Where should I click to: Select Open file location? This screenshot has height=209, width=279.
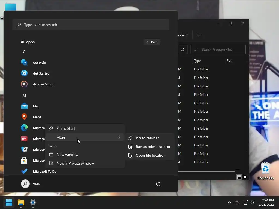[x=150, y=155]
